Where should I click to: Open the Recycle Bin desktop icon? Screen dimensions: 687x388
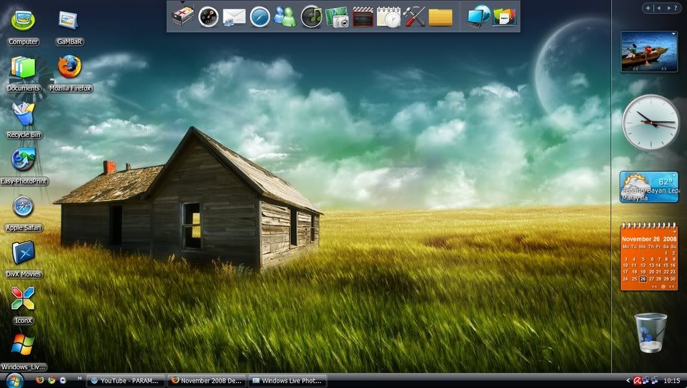point(23,115)
